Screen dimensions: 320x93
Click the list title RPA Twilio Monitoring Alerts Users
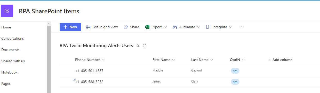click(x=96, y=46)
